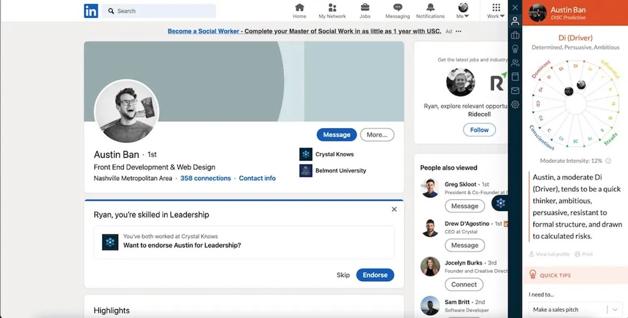Click Print in Crystal panel
This screenshot has height=318, width=628.
click(584, 254)
